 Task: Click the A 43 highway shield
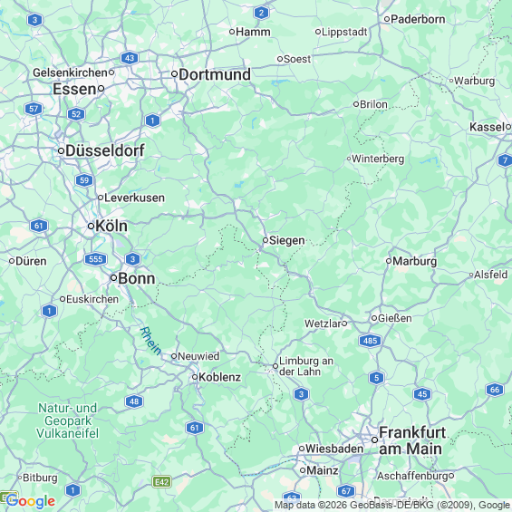[130, 58]
